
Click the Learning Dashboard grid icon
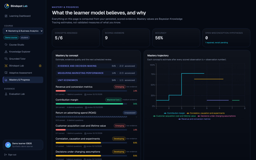[6, 16]
